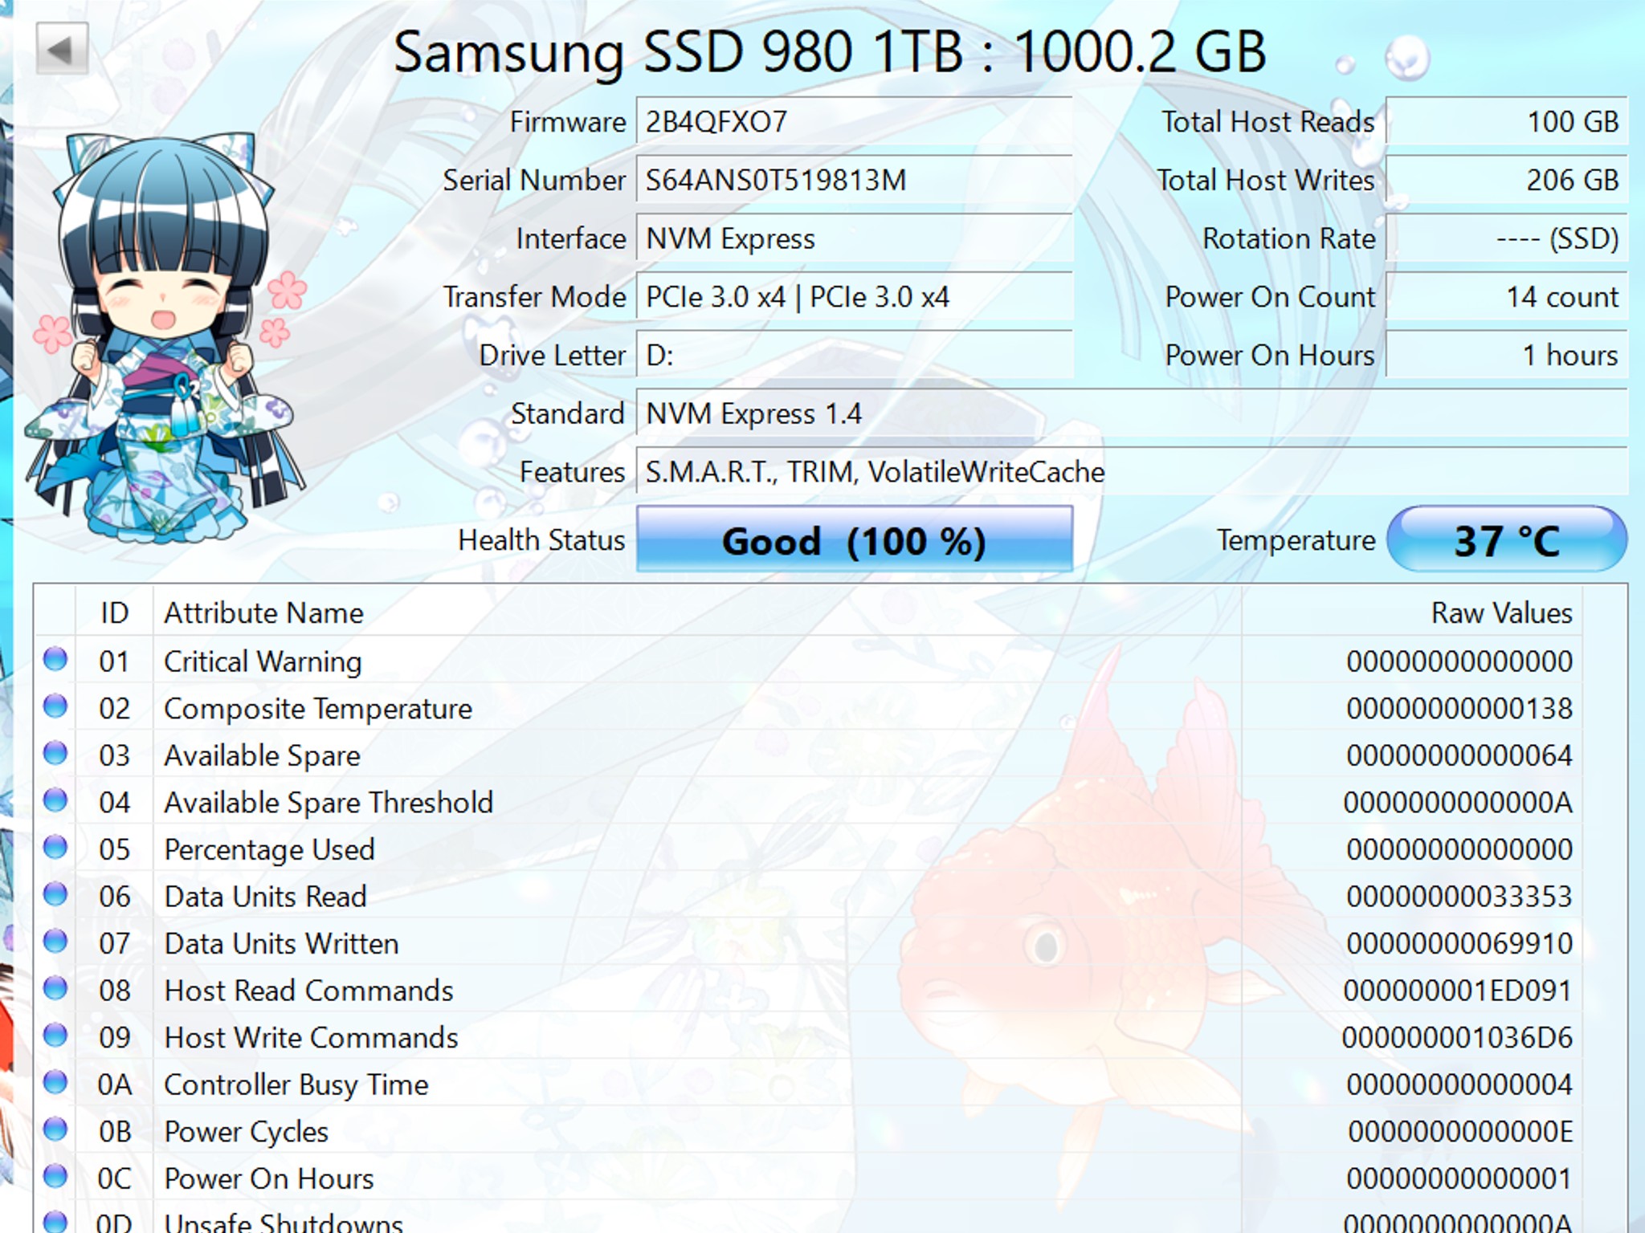Click the Transfer Mode field PCIe 3.0 x4

854,297
